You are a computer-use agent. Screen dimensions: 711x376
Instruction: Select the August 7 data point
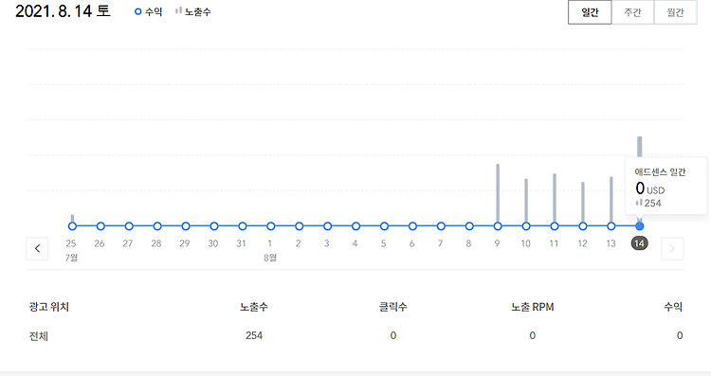tap(441, 226)
